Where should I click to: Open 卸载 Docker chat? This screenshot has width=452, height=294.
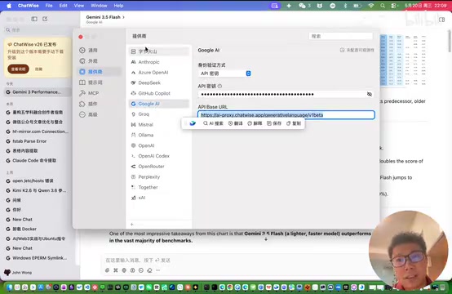38,229
